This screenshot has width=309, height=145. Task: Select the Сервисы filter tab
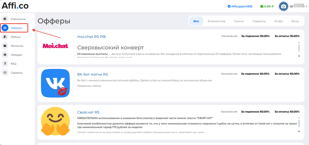(x=259, y=21)
